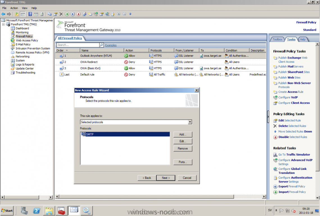
Task: Select Dashboard in the tree
Action: coord(22,28)
